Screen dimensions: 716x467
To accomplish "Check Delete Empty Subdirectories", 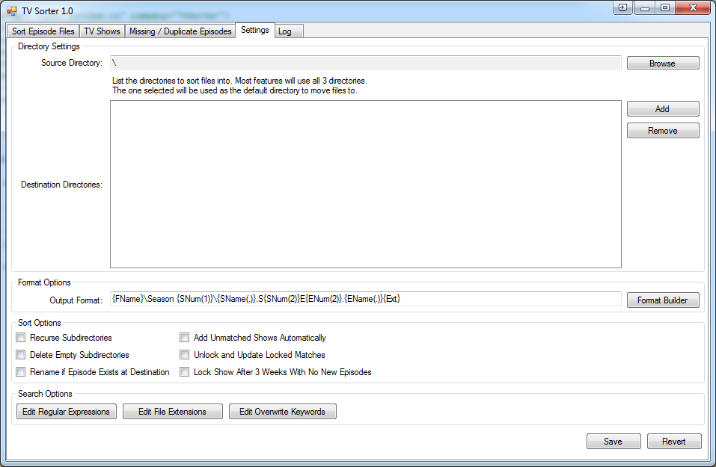I will point(20,354).
